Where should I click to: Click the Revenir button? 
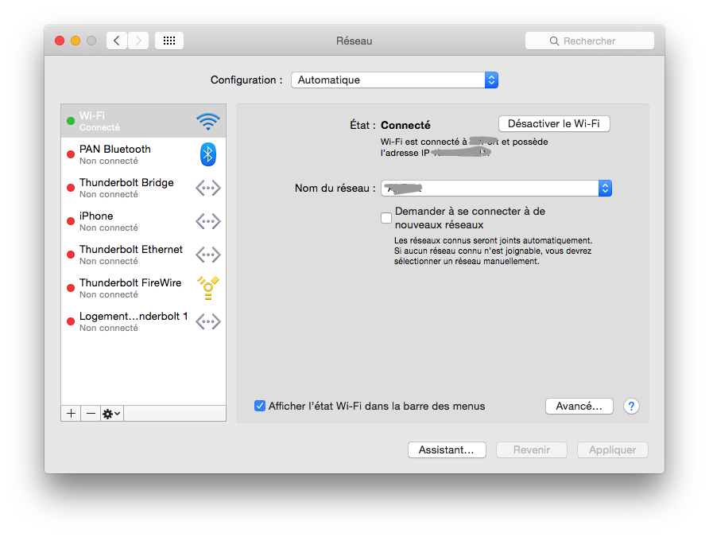(x=531, y=450)
